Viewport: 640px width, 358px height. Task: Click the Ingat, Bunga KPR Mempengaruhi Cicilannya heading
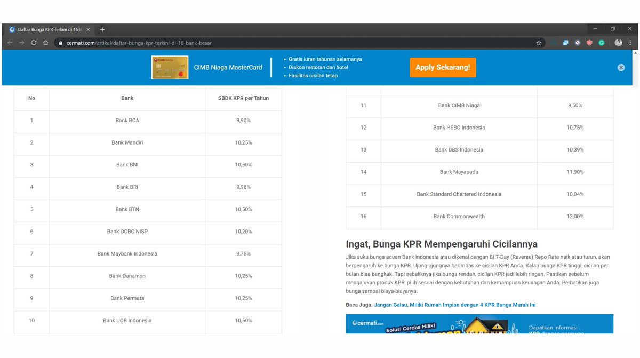(442, 245)
